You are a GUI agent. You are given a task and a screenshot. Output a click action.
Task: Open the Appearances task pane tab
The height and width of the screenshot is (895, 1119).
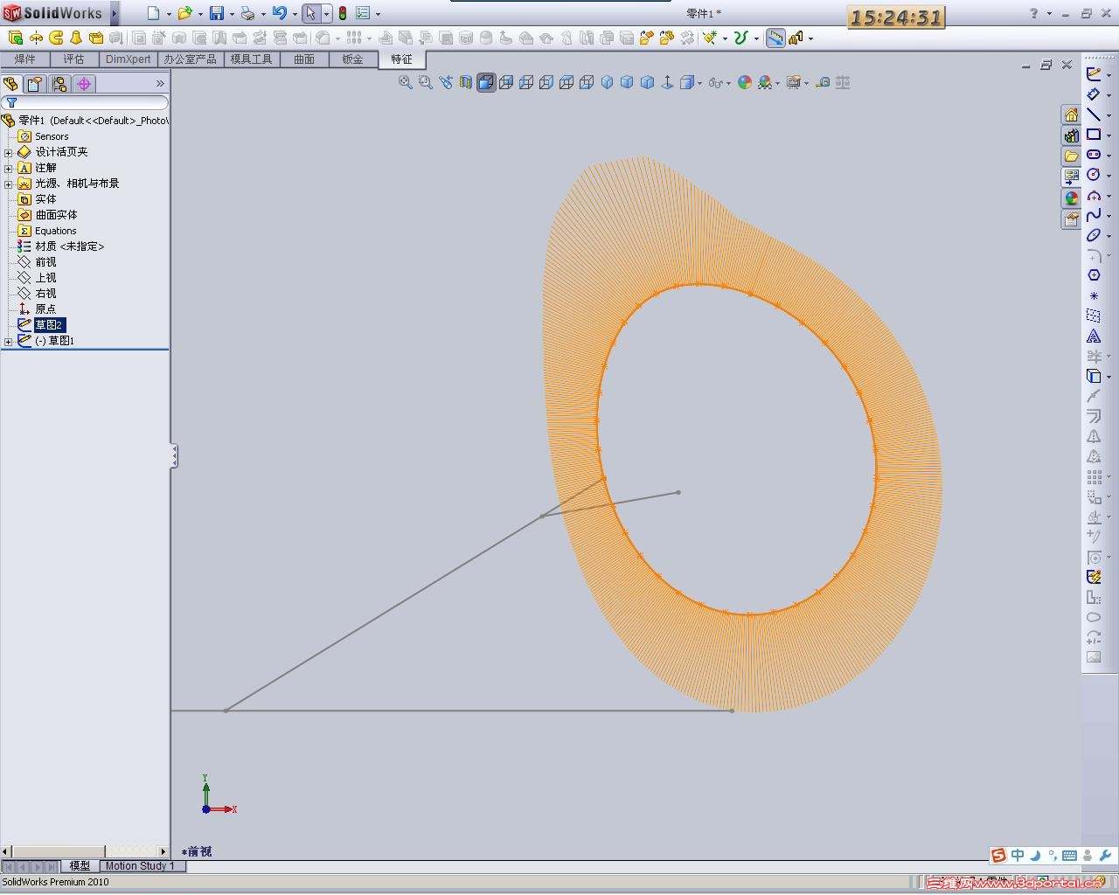click(x=1071, y=198)
